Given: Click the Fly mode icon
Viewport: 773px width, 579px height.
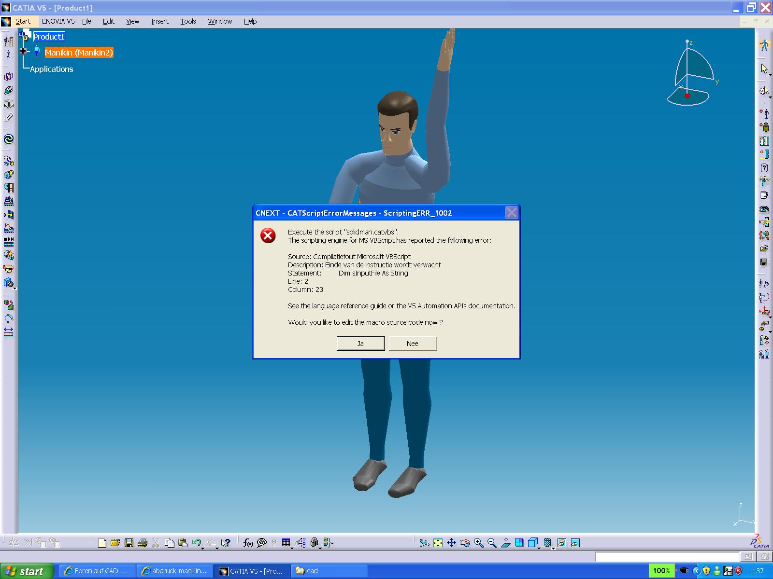Looking at the screenshot, I should [x=424, y=543].
